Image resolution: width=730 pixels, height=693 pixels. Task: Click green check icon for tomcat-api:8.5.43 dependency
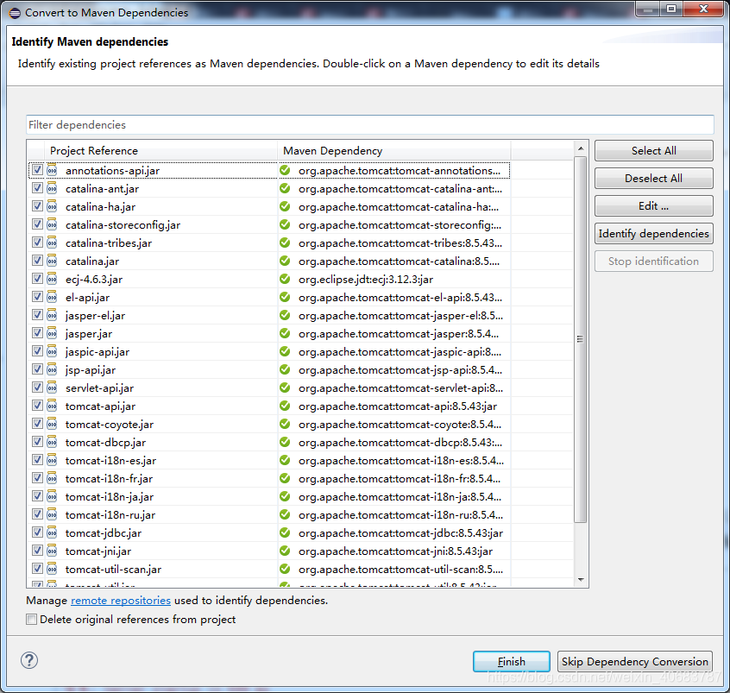point(285,406)
